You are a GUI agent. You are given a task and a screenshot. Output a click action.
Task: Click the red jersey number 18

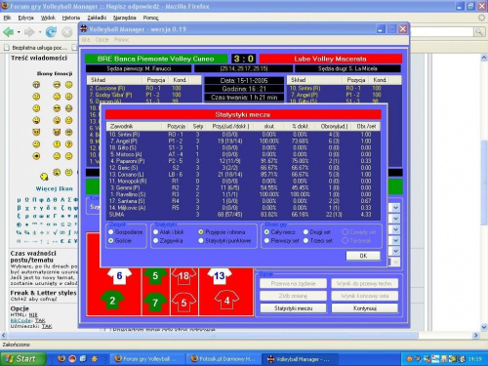coord(183,276)
